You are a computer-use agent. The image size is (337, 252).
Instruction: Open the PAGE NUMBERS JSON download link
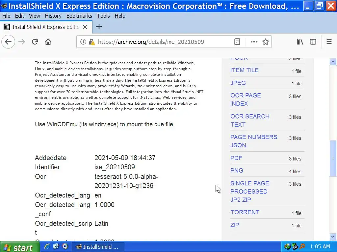click(254, 141)
